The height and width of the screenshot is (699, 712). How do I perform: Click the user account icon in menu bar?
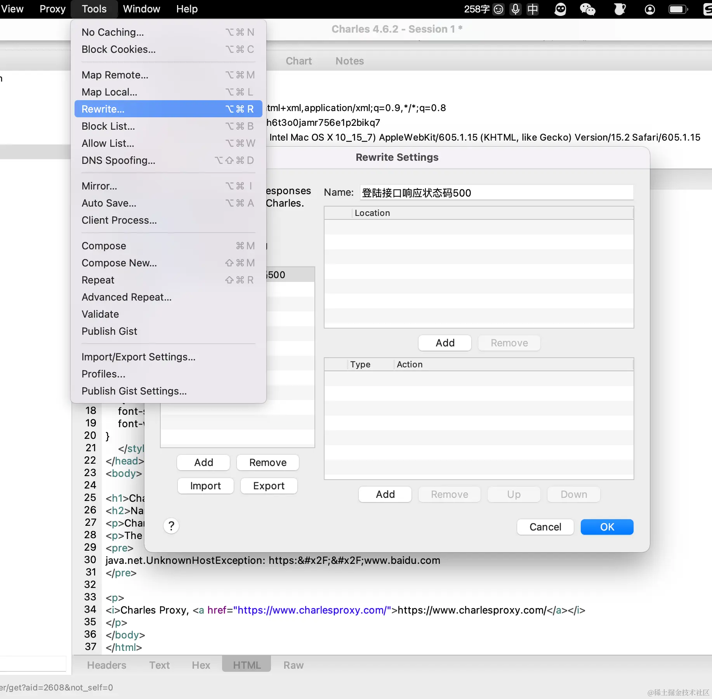(650, 9)
